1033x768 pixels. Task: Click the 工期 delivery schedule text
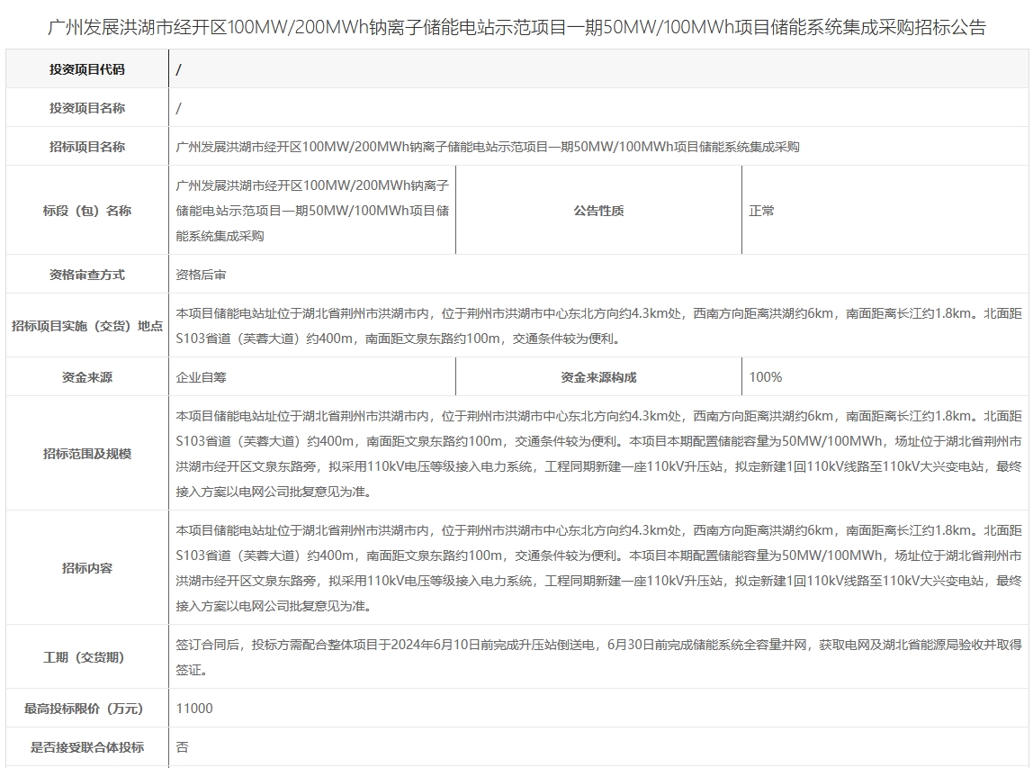(598, 656)
